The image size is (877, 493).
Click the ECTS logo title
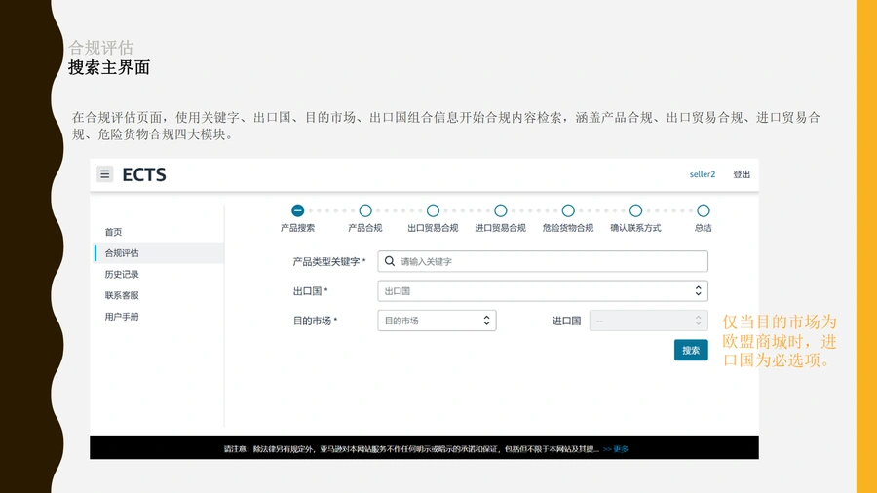click(x=144, y=175)
